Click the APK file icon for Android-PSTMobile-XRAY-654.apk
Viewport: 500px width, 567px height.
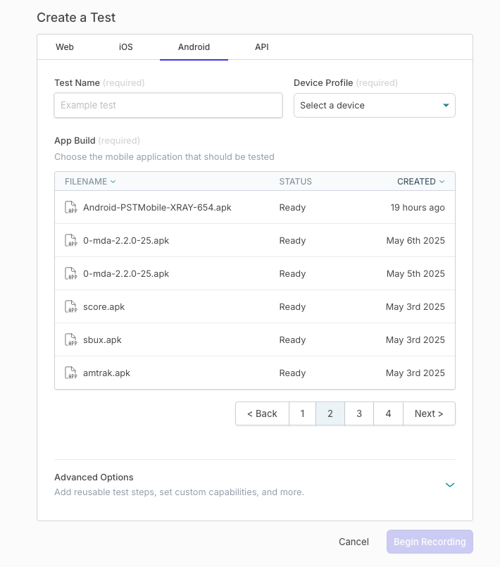coord(70,208)
